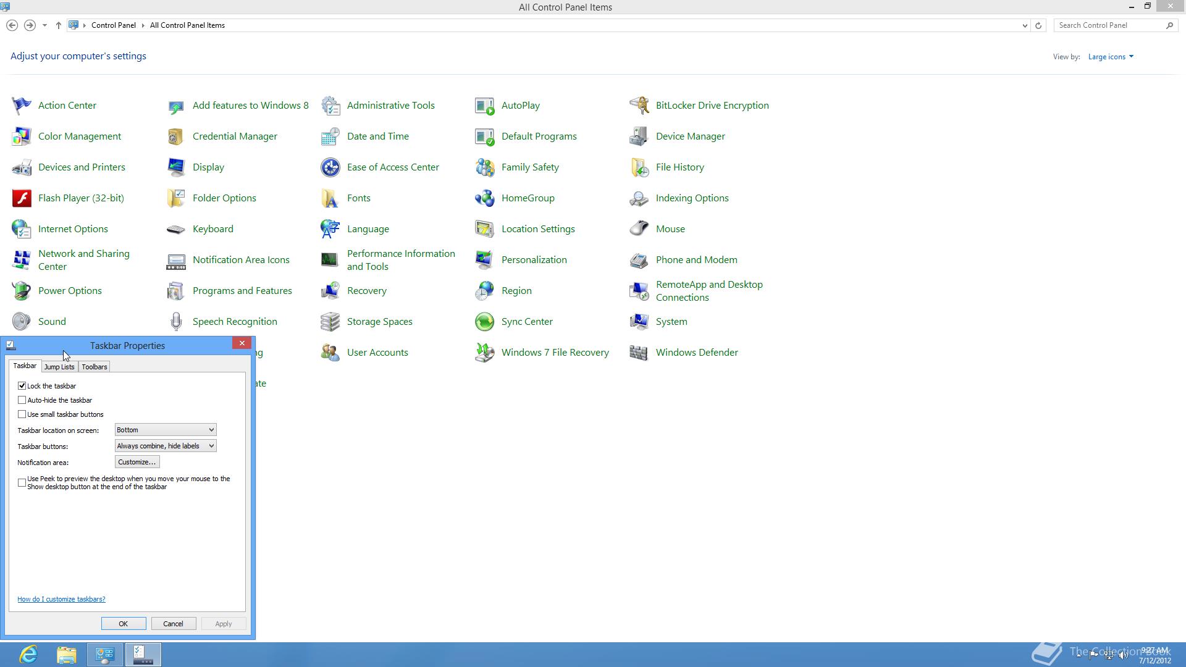The height and width of the screenshot is (667, 1186).
Task: Open the Mouse icon
Action: (639, 229)
